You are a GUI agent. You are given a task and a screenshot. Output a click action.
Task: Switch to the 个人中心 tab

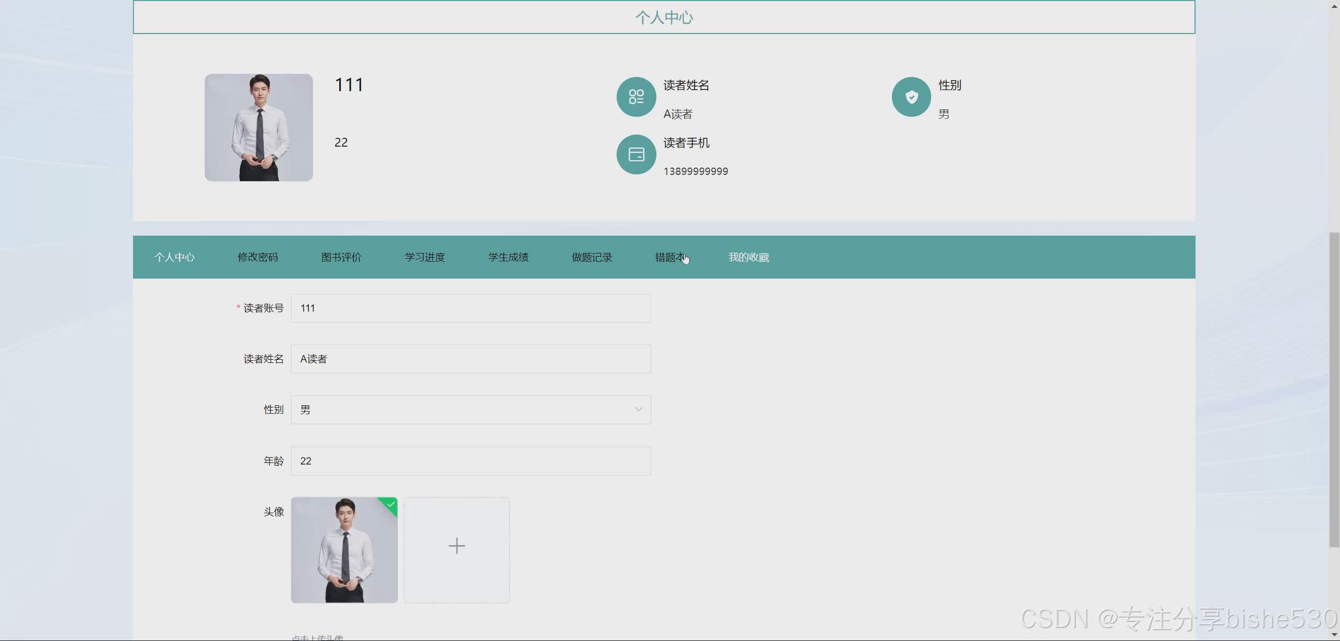click(174, 257)
